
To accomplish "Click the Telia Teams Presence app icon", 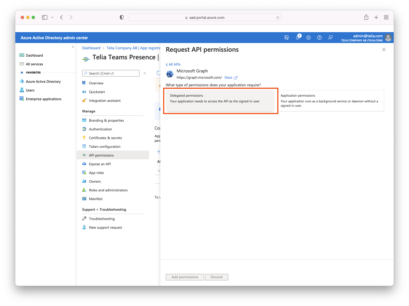I will [86, 59].
